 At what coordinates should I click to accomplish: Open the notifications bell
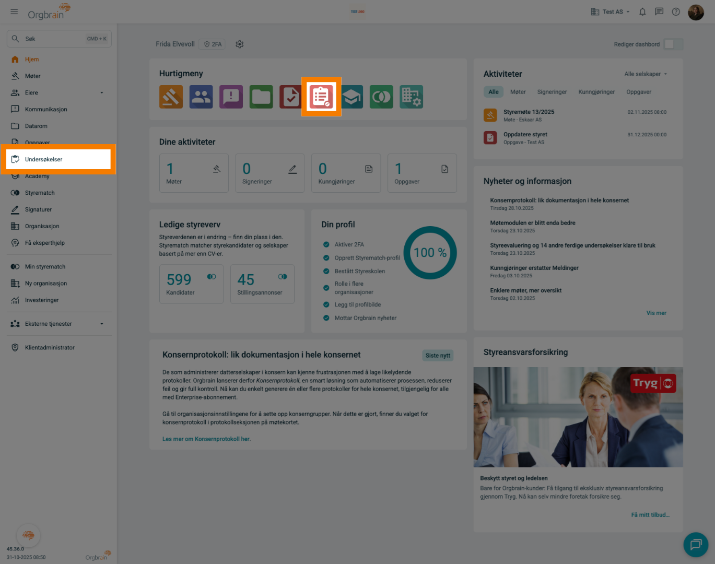pos(642,11)
